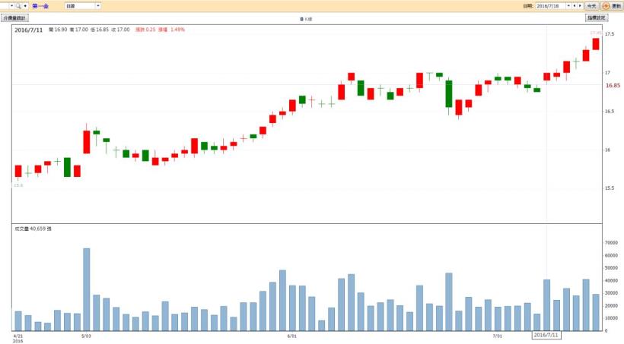624x344 pixels.
Task: Click the 6/01 date axis label
Action: (x=291, y=336)
